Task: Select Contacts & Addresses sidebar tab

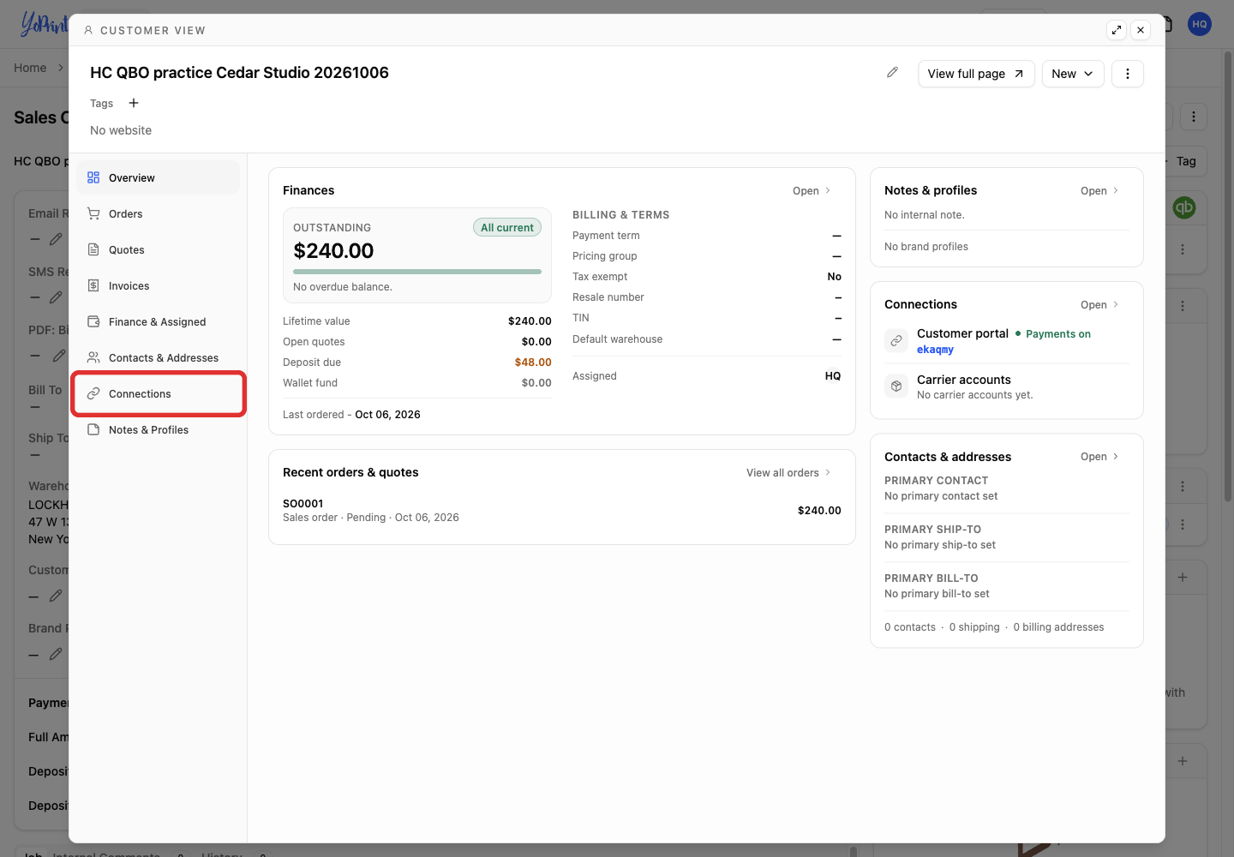Action: coord(159,358)
